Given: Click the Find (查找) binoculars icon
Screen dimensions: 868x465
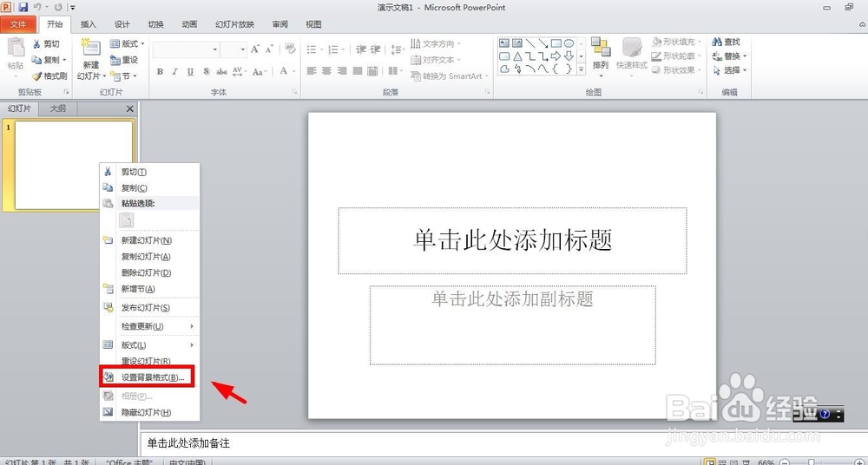Looking at the screenshot, I should [x=717, y=42].
